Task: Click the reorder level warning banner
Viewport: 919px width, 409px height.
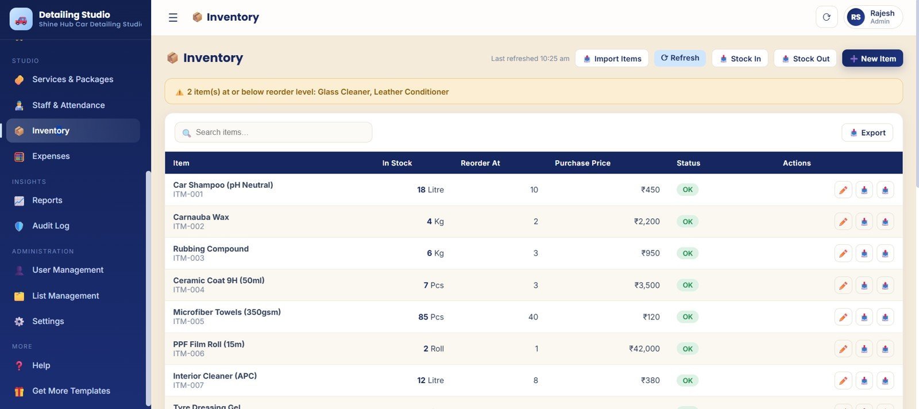Action: [534, 91]
